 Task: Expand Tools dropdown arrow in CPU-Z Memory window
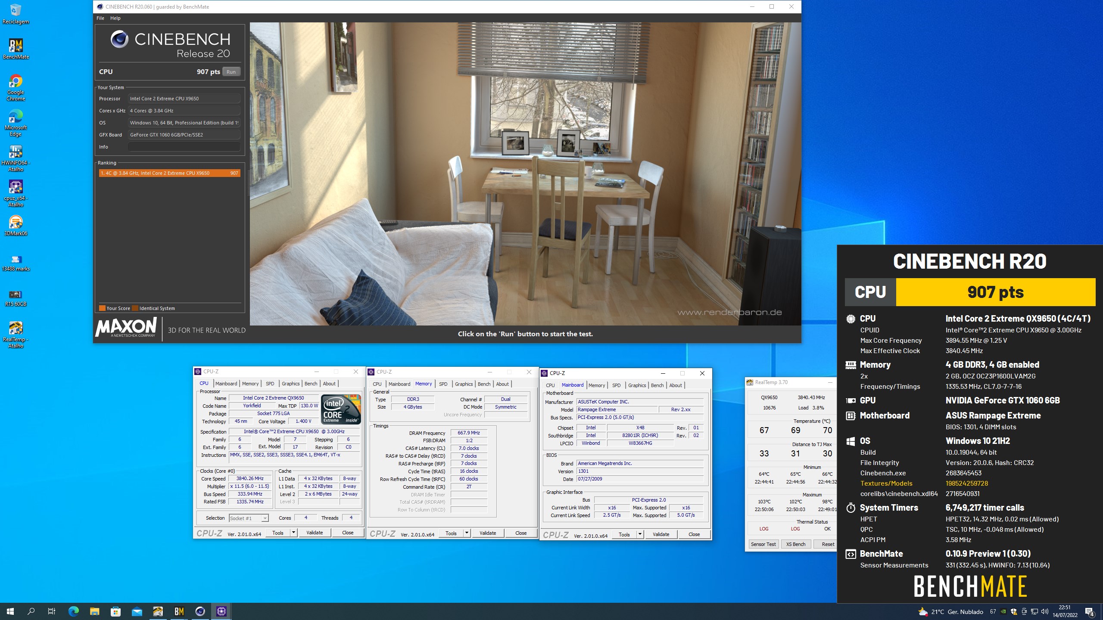pyautogui.click(x=467, y=533)
